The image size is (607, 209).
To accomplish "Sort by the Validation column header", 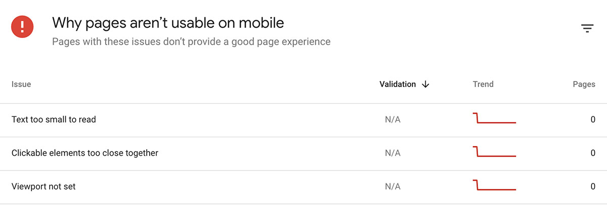I will 398,85.
